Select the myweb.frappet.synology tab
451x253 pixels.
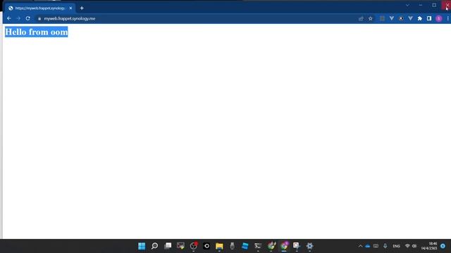click(x=40, y=8)
